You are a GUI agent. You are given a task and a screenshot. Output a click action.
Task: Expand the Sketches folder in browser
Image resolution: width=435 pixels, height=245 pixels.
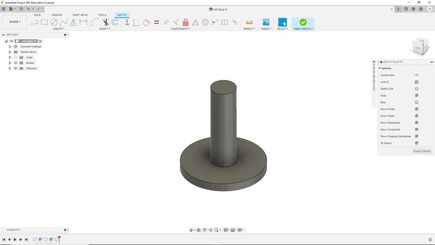point(10,68)
